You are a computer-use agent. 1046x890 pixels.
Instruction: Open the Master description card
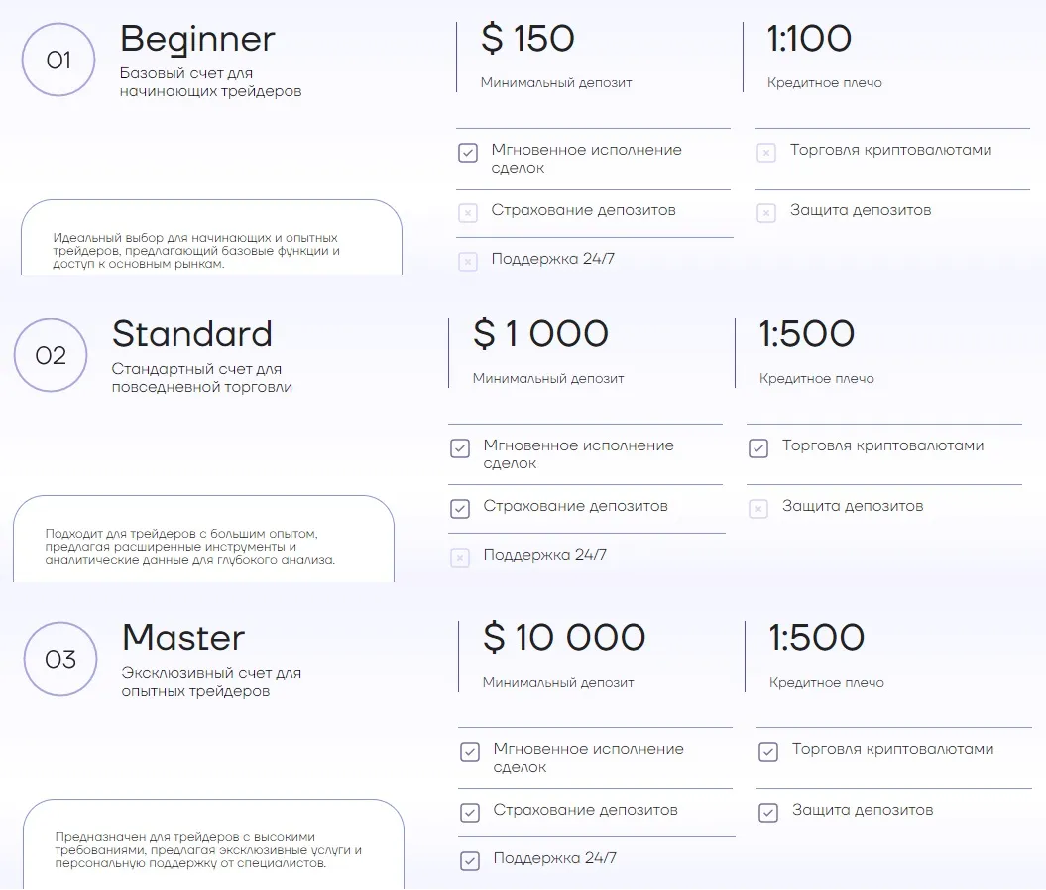(x=213, y=844)
